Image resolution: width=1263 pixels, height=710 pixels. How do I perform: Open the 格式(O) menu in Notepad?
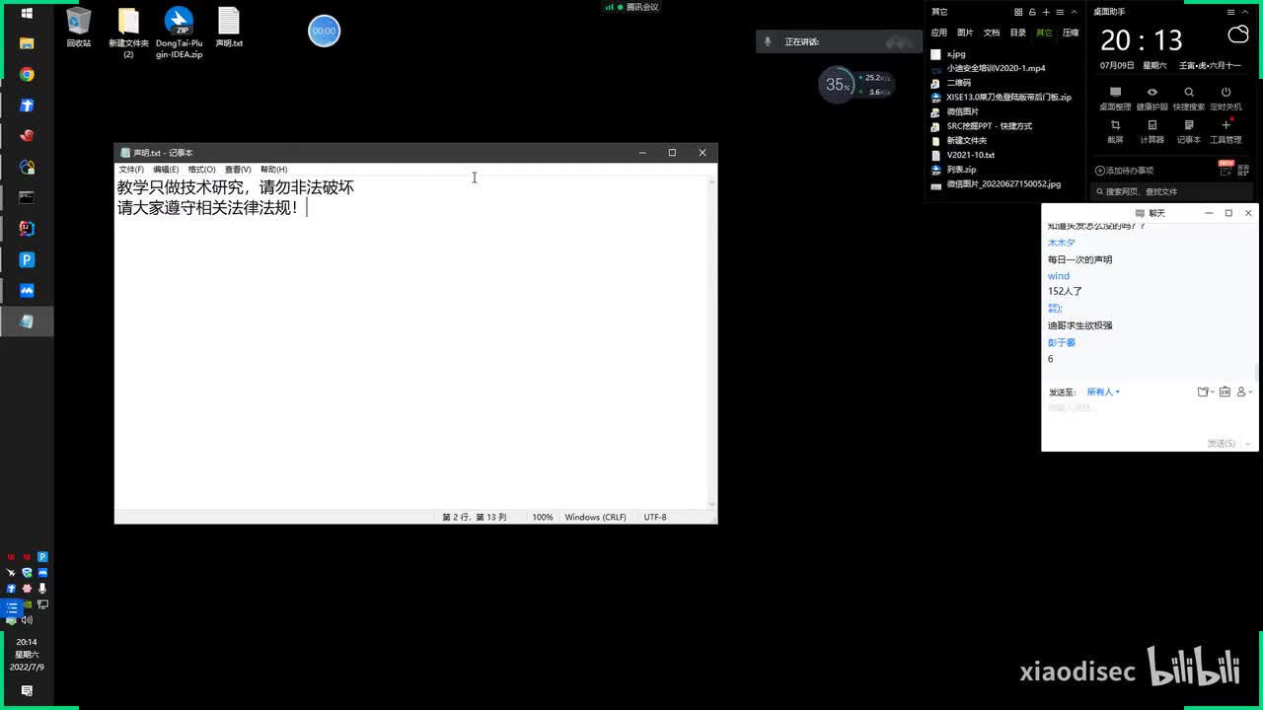tap(201, 170)
